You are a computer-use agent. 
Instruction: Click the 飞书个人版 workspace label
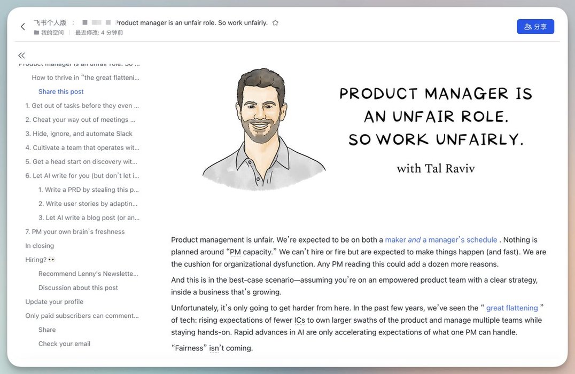pyautogui.click(x=50, y=23)
